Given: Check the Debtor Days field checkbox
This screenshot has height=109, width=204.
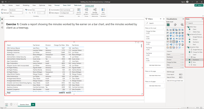Looking at the screenshot, I should click(189, 32).
